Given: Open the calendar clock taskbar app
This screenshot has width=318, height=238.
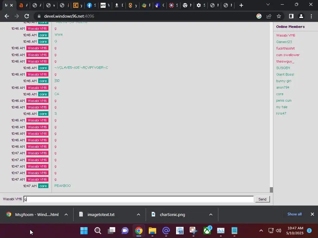Looking at the screenshot, I should (180, 231).
